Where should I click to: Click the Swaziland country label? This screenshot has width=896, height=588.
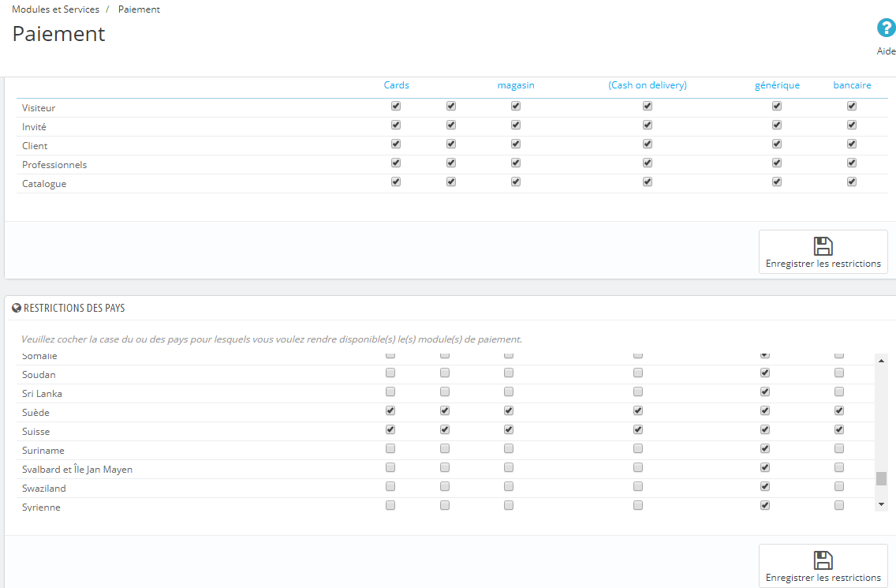pyautogui.click(x=44, y=488)
